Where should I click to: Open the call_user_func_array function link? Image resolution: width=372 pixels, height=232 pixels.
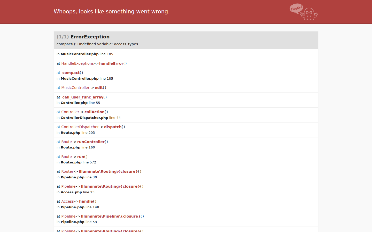(x=83, y=97)
